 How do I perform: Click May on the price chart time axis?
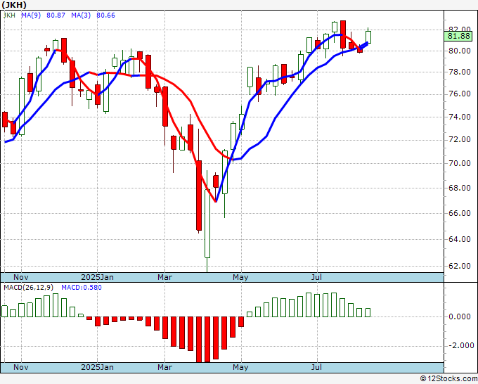click(240, 277)
